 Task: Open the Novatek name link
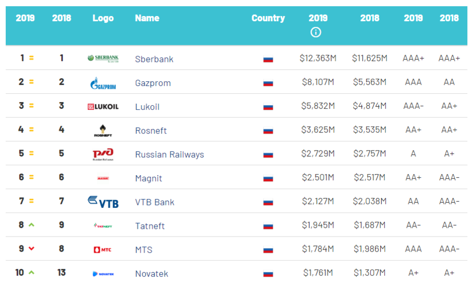pyautogui.click(x=151, y=274)
